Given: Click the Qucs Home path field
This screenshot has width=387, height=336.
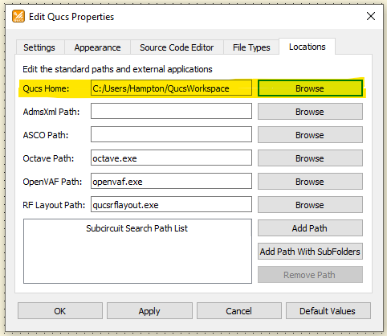Looking at the screenshot, I should [x=171, y=88].
